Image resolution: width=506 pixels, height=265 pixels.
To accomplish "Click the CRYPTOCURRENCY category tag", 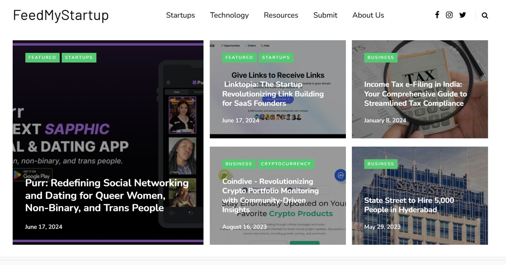I will pyautogui.click(x=286, y=164).
